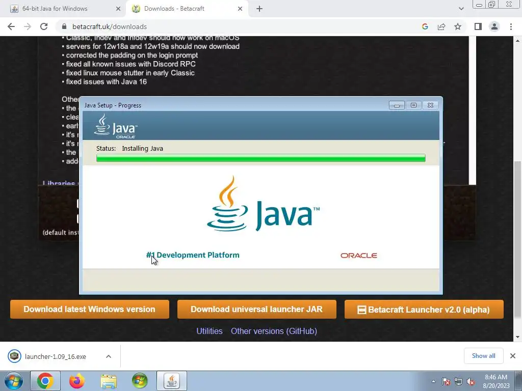522x391 pixels.
Task: Click the ORACLE logo in Java Setup
Action: point(359,256)
